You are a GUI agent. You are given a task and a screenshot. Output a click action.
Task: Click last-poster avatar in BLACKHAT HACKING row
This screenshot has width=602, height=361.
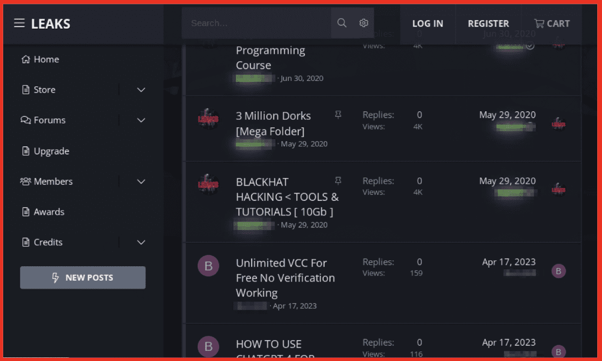(558, 190)
